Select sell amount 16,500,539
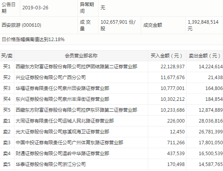Image resolution: width=223 pixels, height=171 pixels. 211,154
